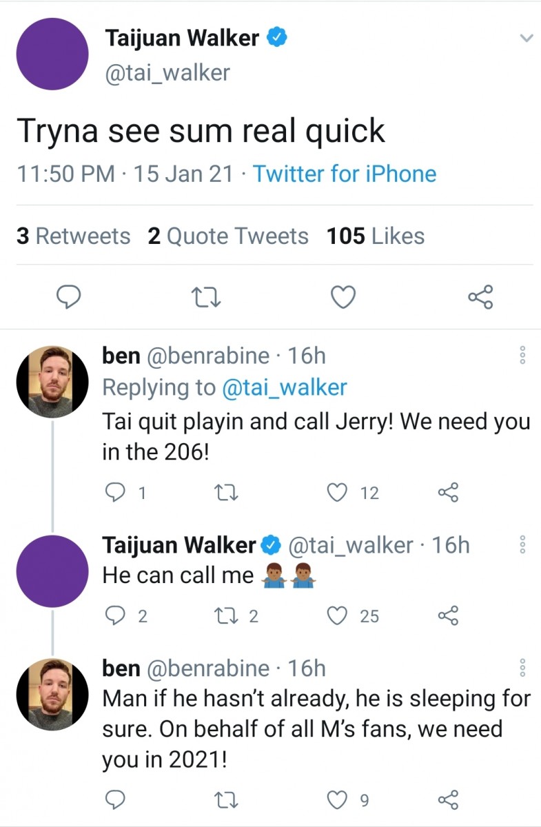
Task: Open the '2 Quote Tweets' list
Action: 227,236
